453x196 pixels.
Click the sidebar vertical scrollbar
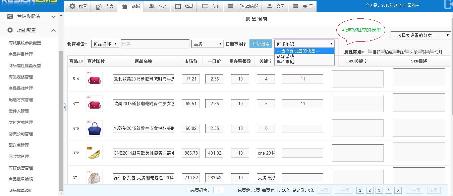pos(61,120)
